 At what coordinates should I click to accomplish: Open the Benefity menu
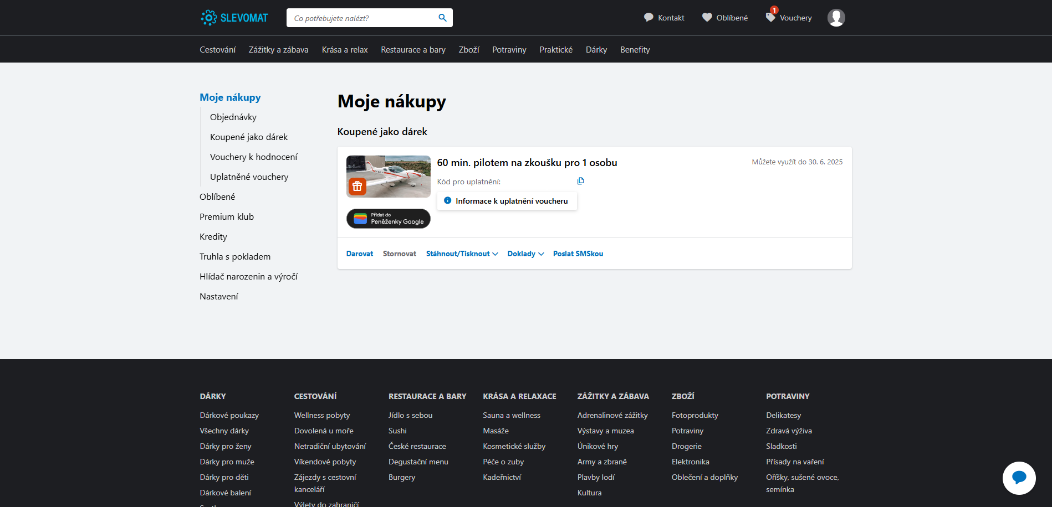(635, 50)
